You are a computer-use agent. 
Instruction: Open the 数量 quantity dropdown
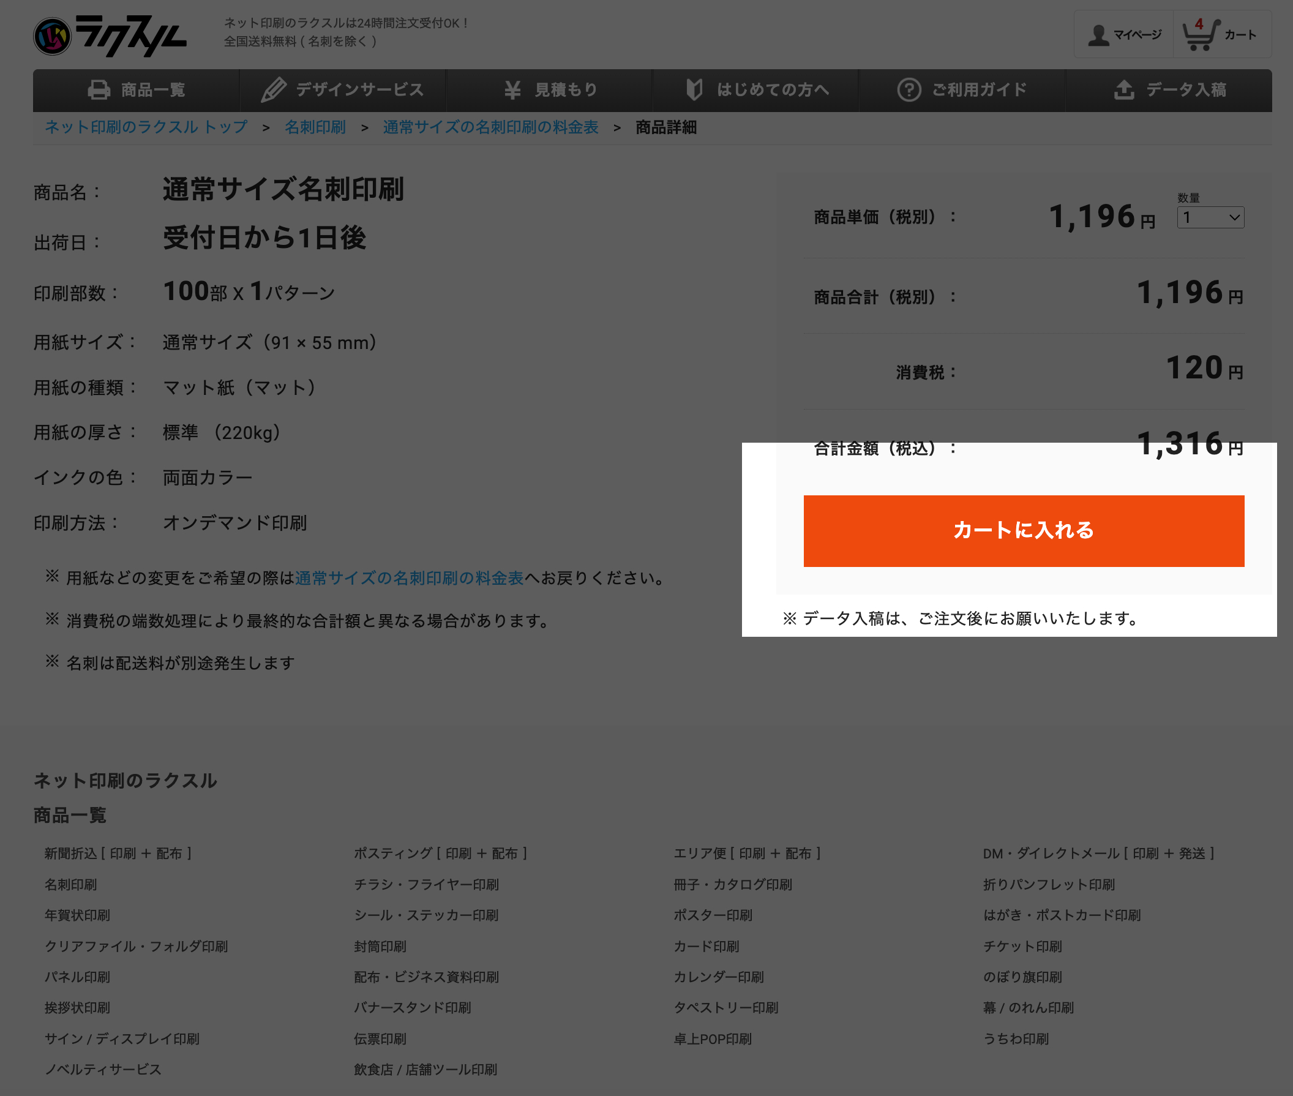click(x=1209, y=218)
